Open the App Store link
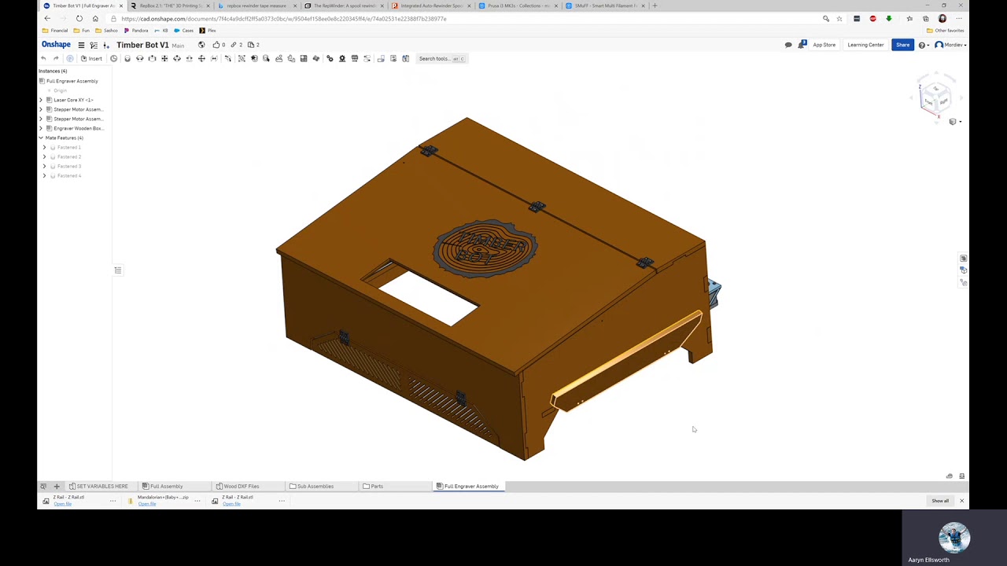The image size is (1007, 566). coord(824,45)
